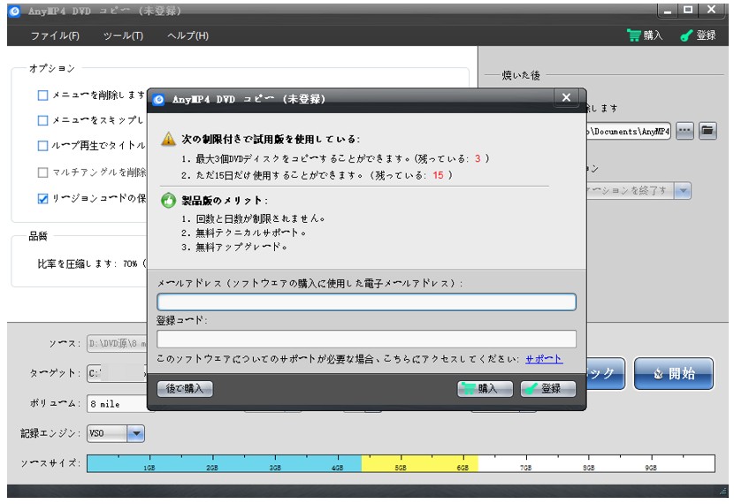734x504 pixels.
Task: Open the ツール(T) menu
Action: tap(123, 35)
